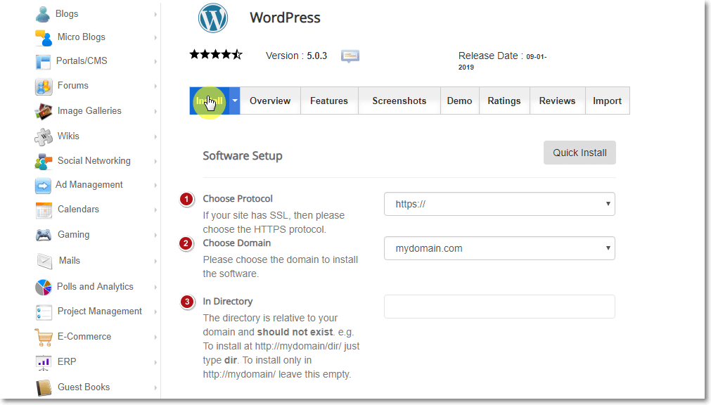Click inside the In Directory input field
Viewport: 711px width, 405px height.
(x=499, y=307)
